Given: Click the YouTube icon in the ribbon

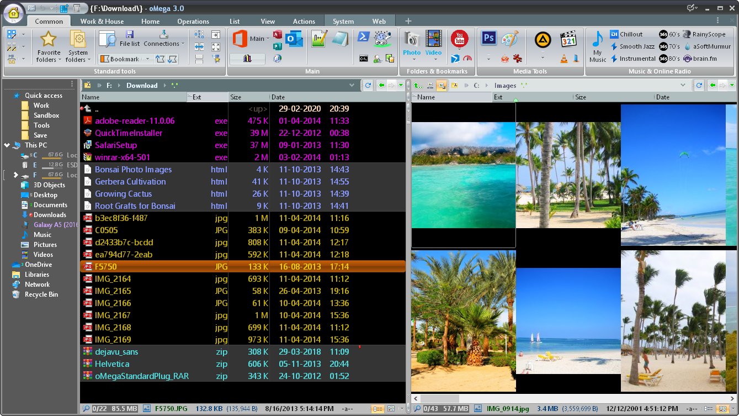Looking at the screenshot, I should [459, 39].
